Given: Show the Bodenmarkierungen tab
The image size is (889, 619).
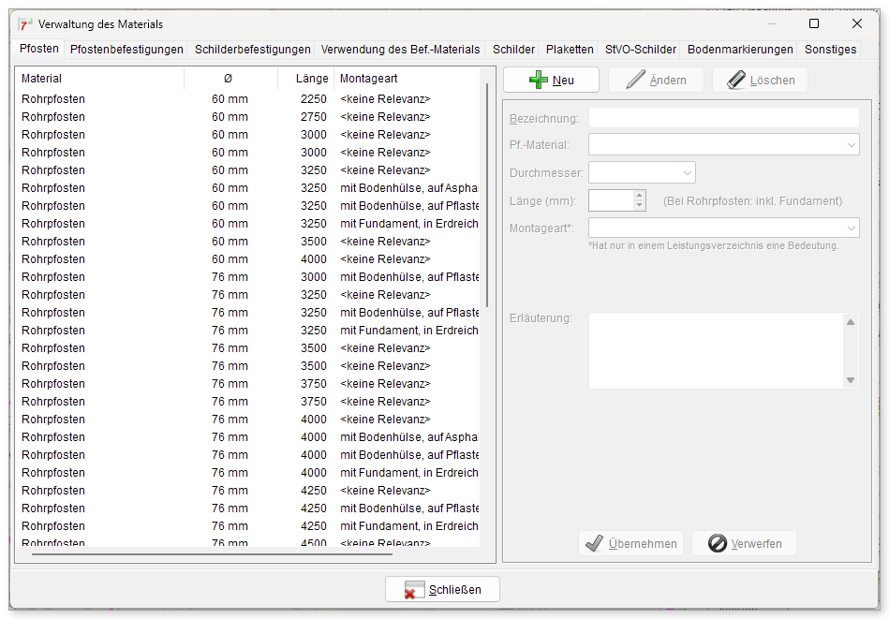Looking at the screenshot, I should [x=740, y=50].
